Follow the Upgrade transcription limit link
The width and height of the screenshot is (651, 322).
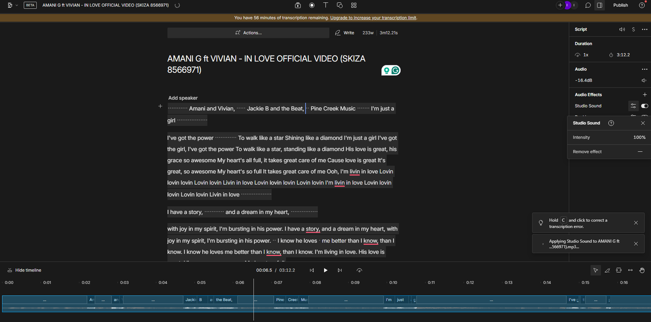373,18
